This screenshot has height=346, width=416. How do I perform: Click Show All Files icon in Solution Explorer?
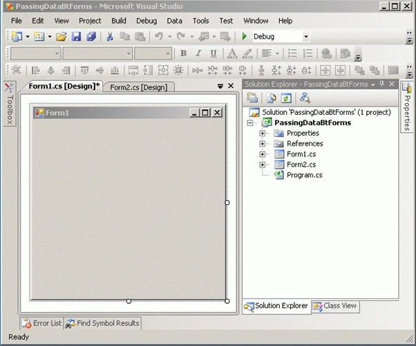[271, 98]
